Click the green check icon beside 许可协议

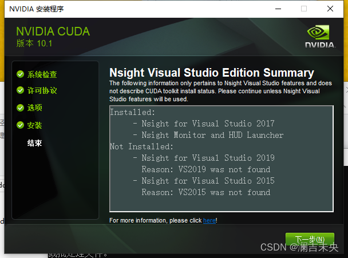click(20, 90)
